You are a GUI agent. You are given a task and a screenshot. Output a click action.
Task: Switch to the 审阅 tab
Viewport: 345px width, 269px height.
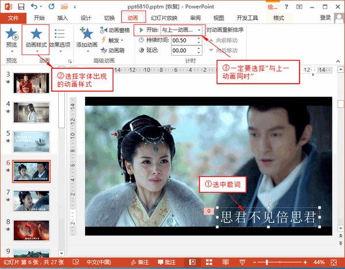coord(195,18)
